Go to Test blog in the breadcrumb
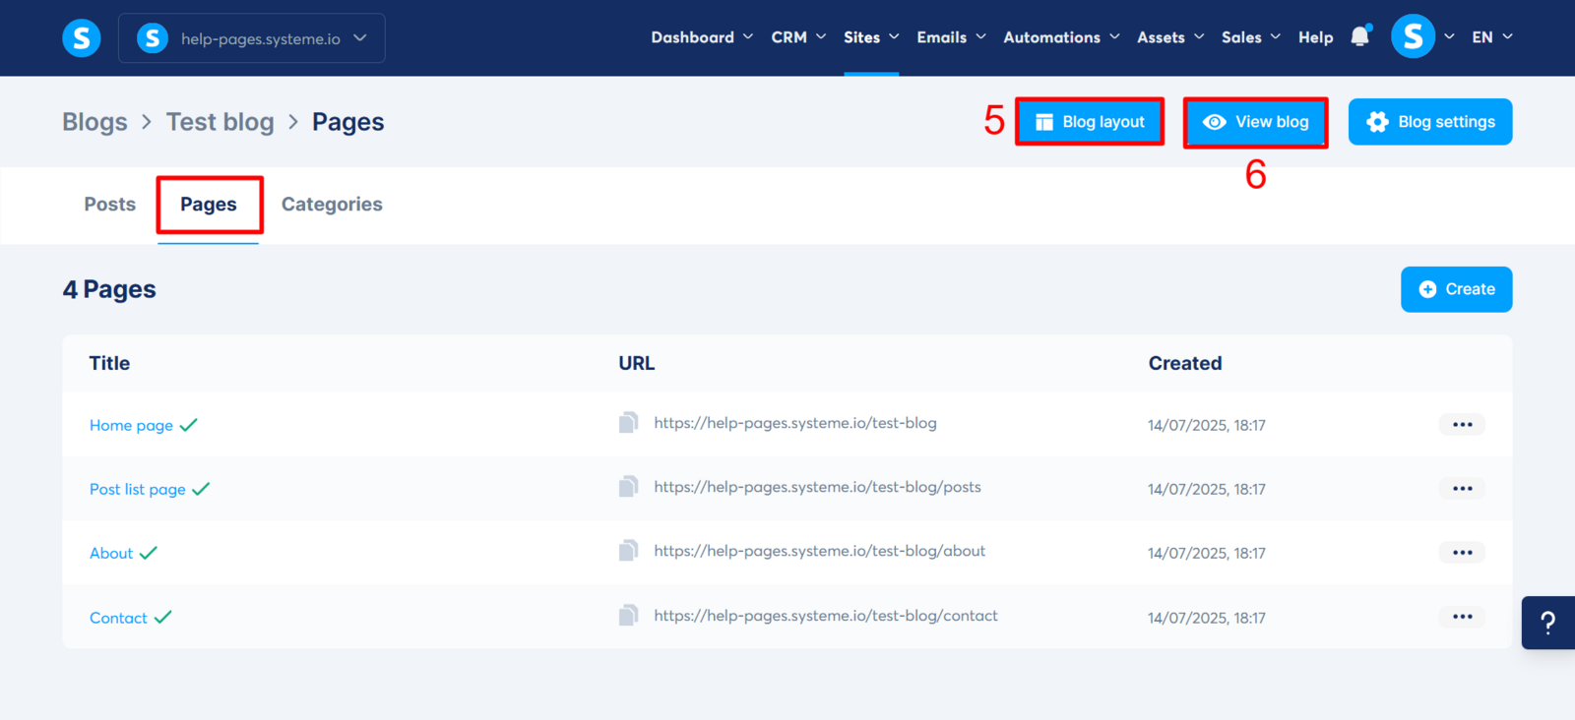 pyautogui.click(x=220, y=122)
